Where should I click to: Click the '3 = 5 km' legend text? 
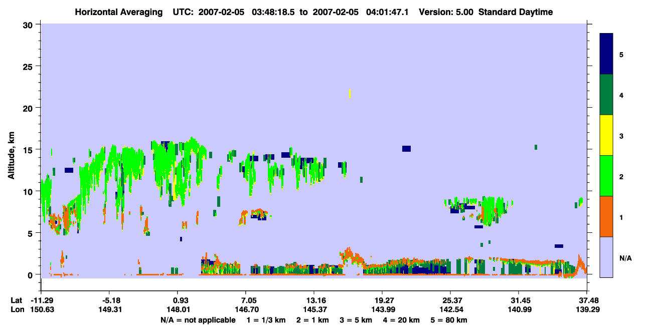pyautogui.click(x=356, y=320)
